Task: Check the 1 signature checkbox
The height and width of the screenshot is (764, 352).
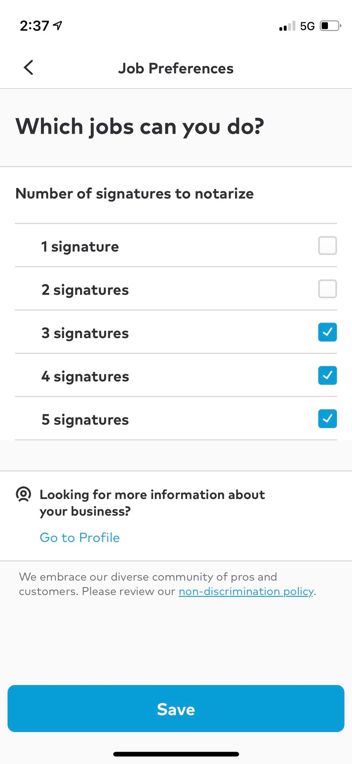Action: [327, 246]
